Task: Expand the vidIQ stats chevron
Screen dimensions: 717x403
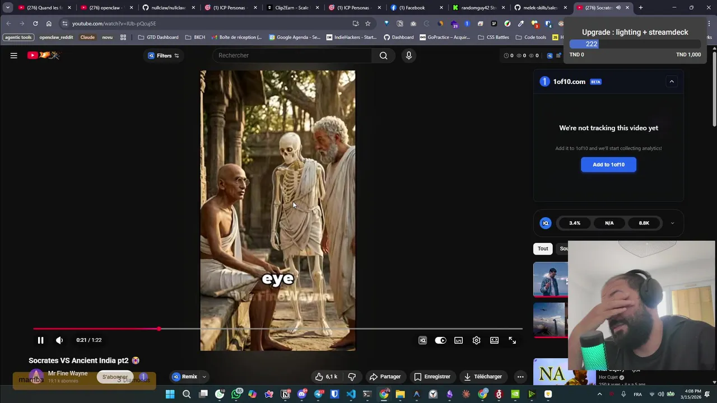Action: [672, 223]
